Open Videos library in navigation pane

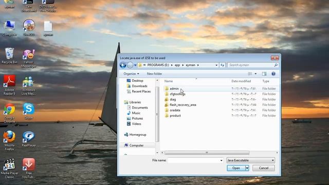136,124
